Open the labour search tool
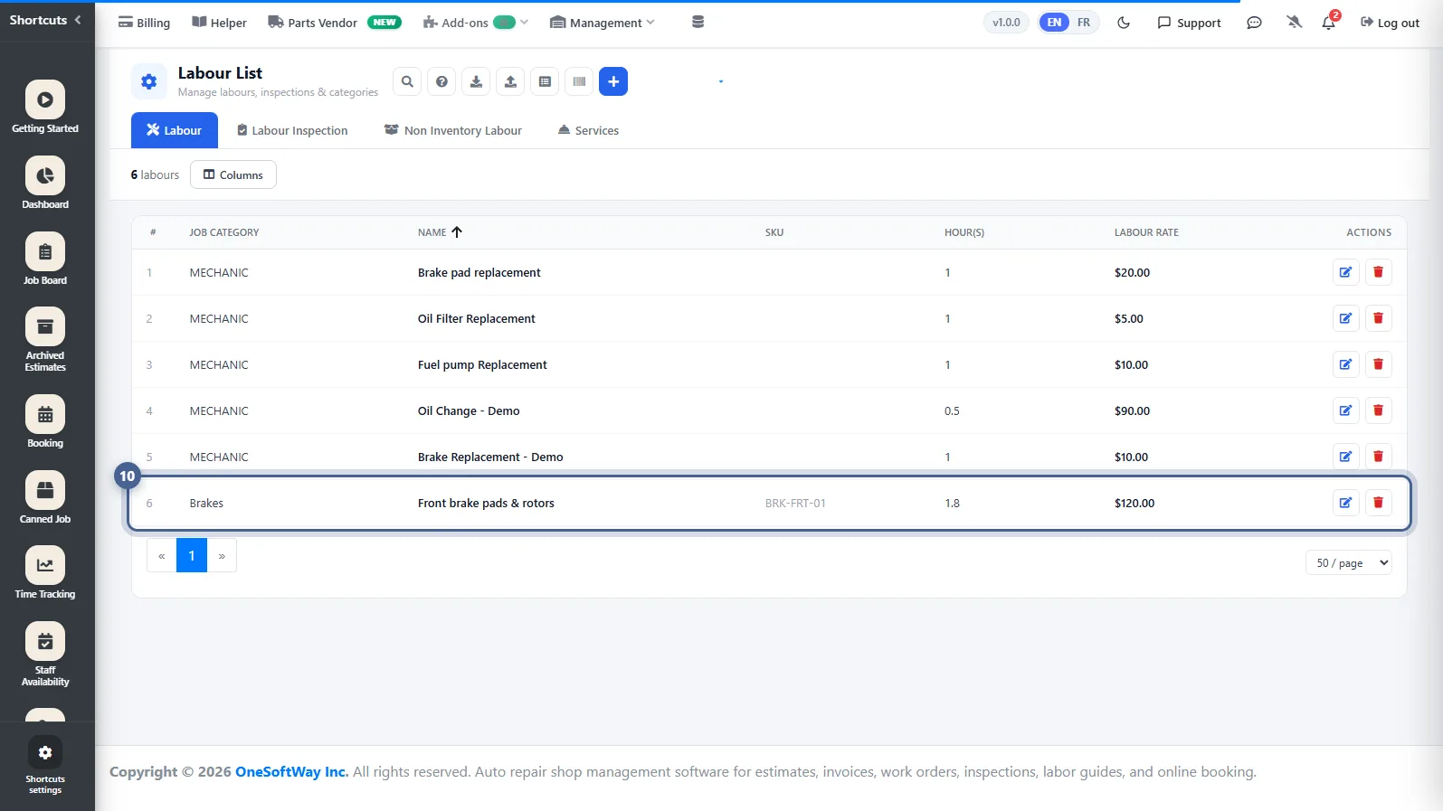Viewport: 1443px width, 811px height. point(407,81)
